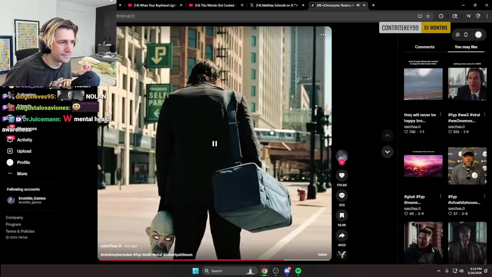Go to previous video with up arrow

pyautogui.click(x=387, y=135)
